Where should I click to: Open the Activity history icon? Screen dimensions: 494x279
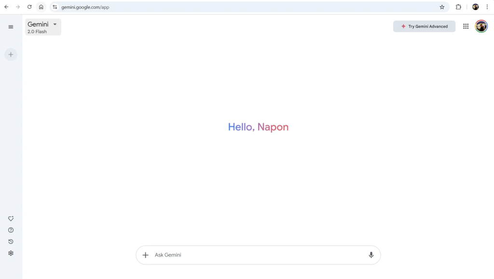click(11, 242)
